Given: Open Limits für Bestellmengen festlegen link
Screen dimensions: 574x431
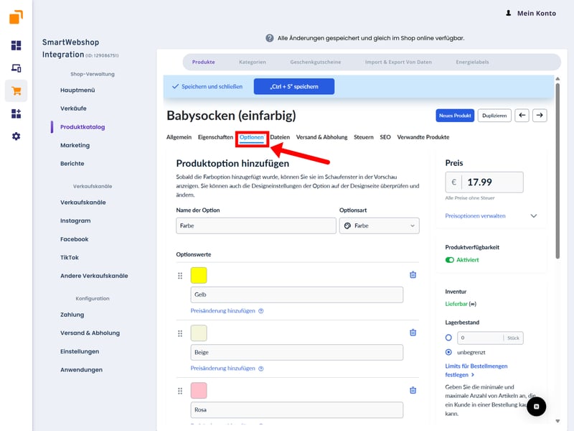Looking at the screenshot, I should coord(476,371).
